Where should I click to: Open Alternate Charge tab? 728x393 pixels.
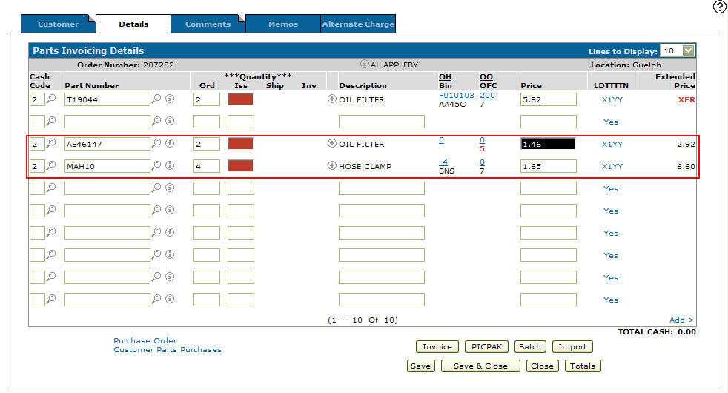(x=358, y=24)
